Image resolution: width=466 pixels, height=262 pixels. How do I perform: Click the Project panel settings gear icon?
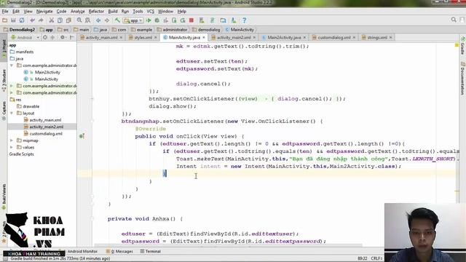63,37
